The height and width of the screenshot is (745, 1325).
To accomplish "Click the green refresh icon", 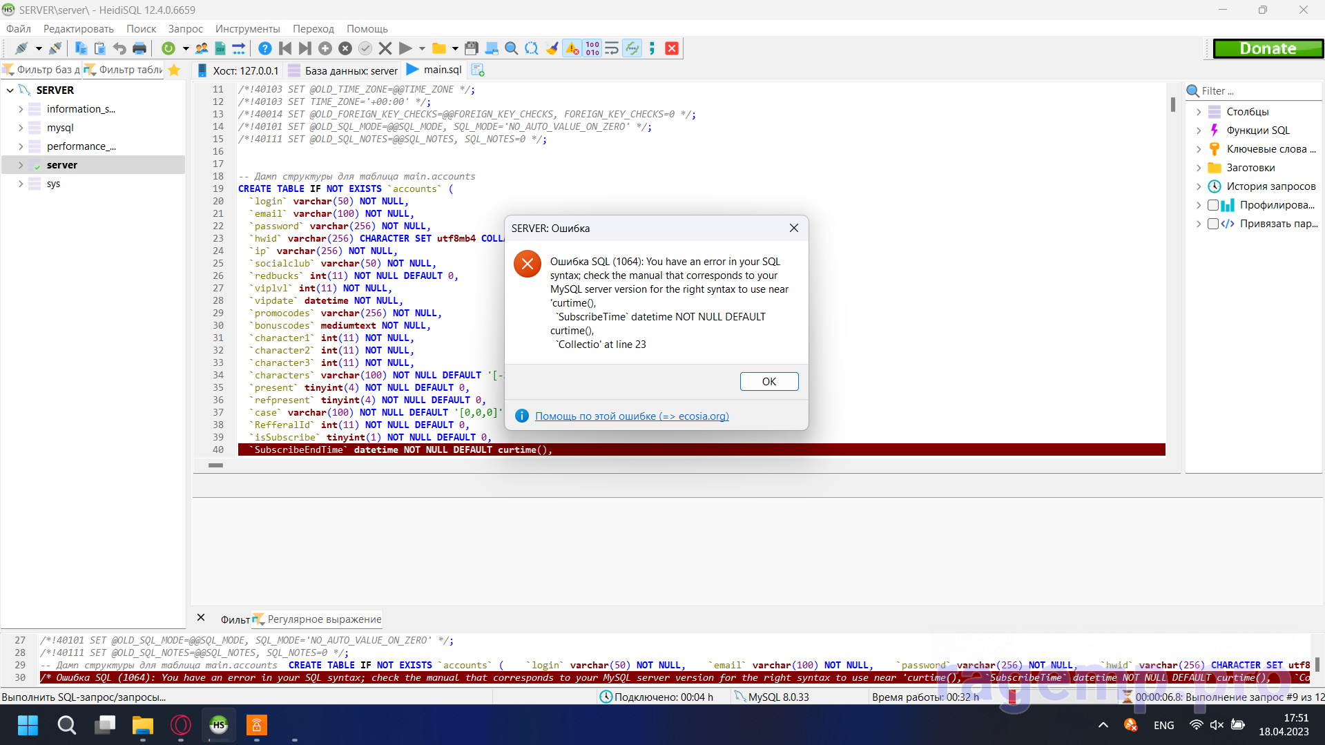I will tap(168, 48).
